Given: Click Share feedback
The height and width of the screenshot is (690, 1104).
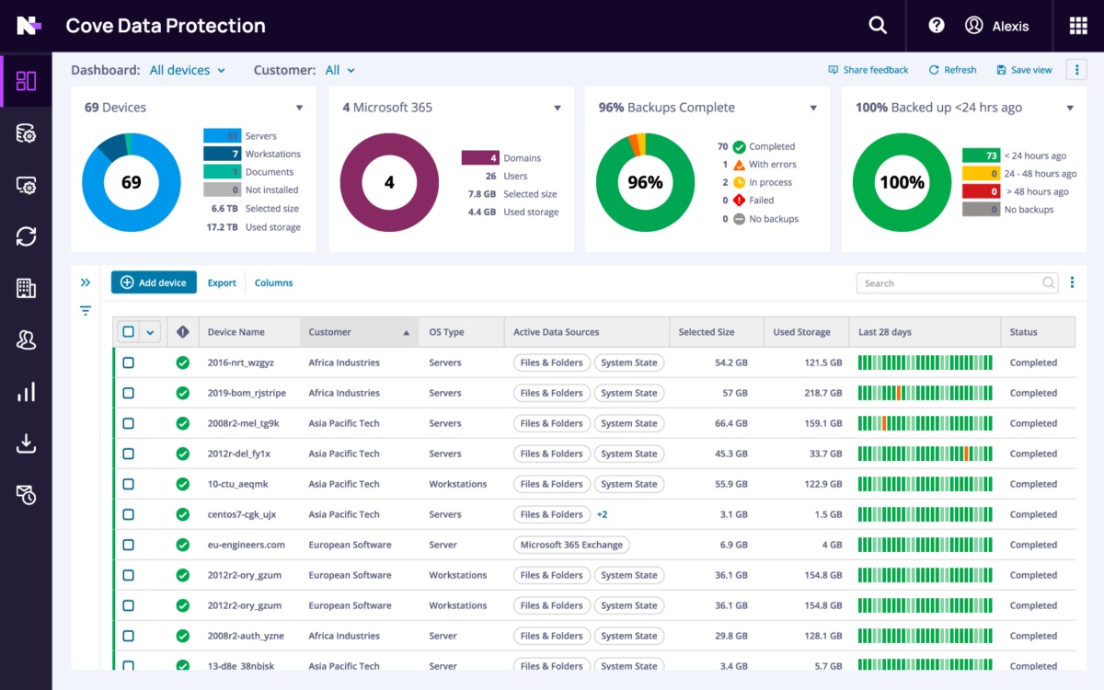Looking at the screenshot, I should click(x=868, y=70).
